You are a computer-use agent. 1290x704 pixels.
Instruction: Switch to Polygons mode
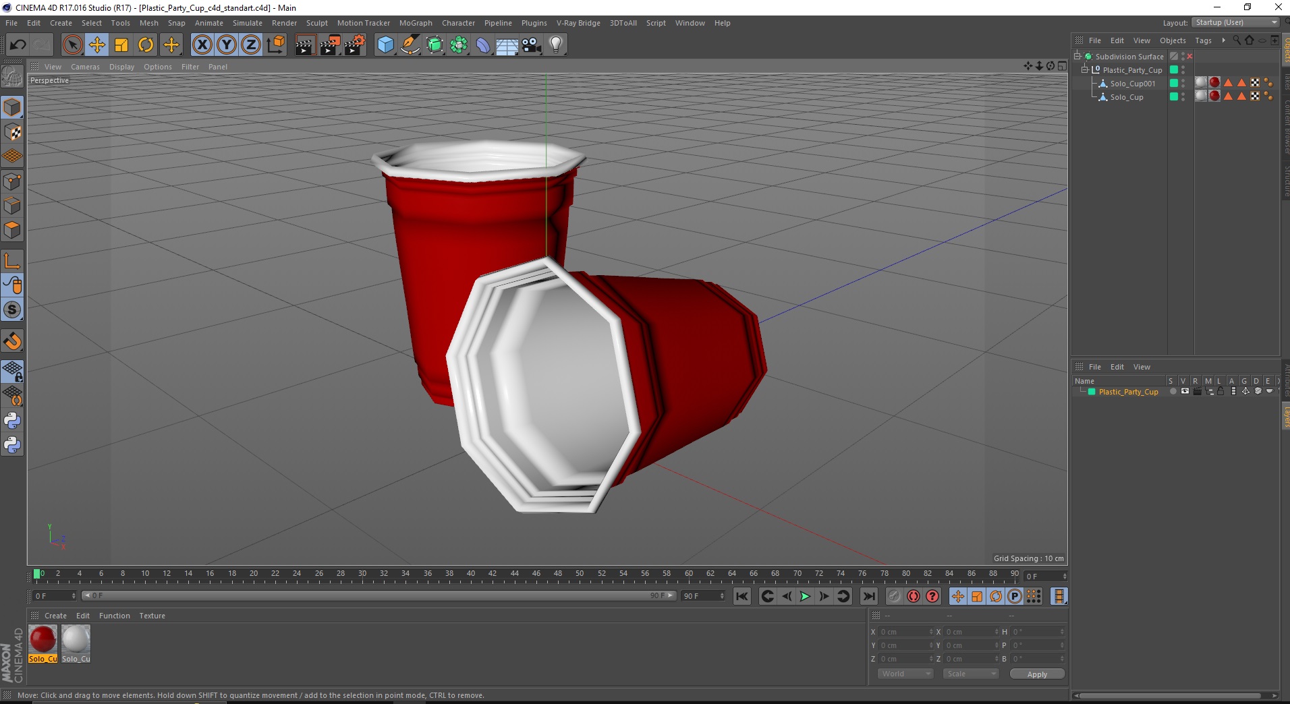coord(12,230)
